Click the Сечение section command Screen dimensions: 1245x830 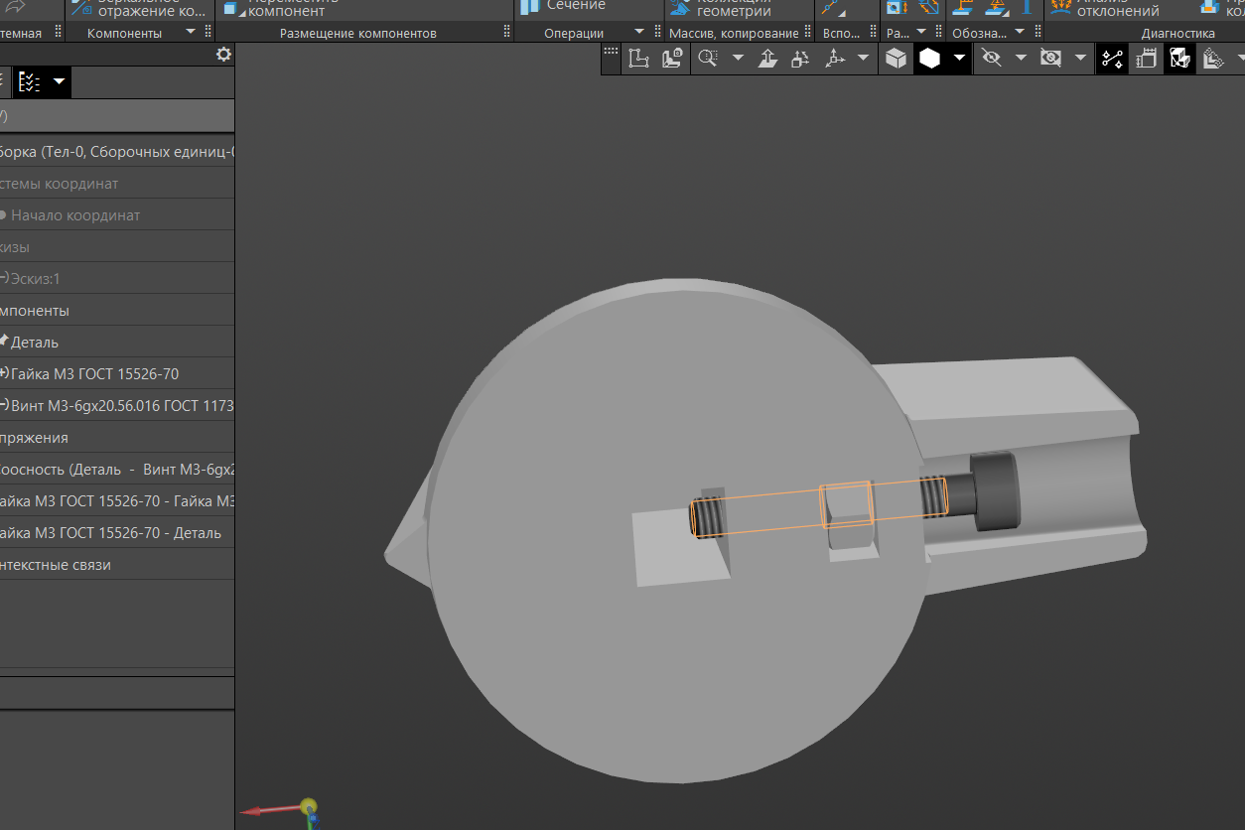[562, 8]
